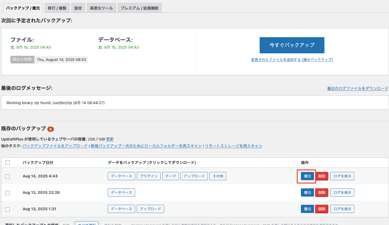Screen dimensions: 389x225
Task: Rescan remote storage for backups
Action: [233, 146]
